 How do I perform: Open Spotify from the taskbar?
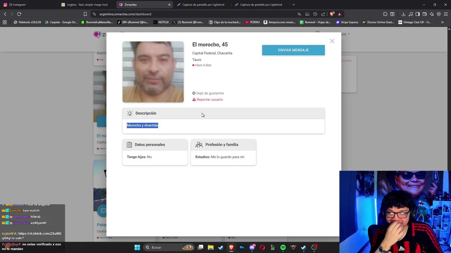[x=283, y=247]
